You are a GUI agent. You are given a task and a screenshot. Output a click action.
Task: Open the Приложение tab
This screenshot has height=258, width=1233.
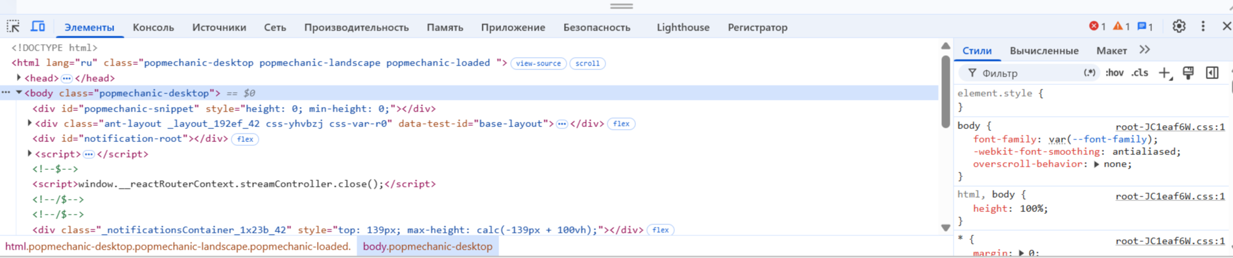tap(513, 27)
